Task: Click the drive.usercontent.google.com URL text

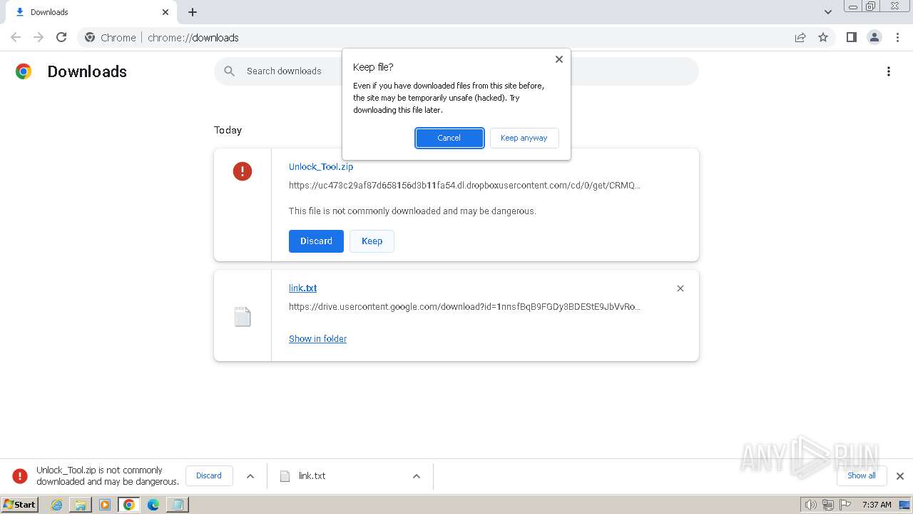Action: coord(464,307)
